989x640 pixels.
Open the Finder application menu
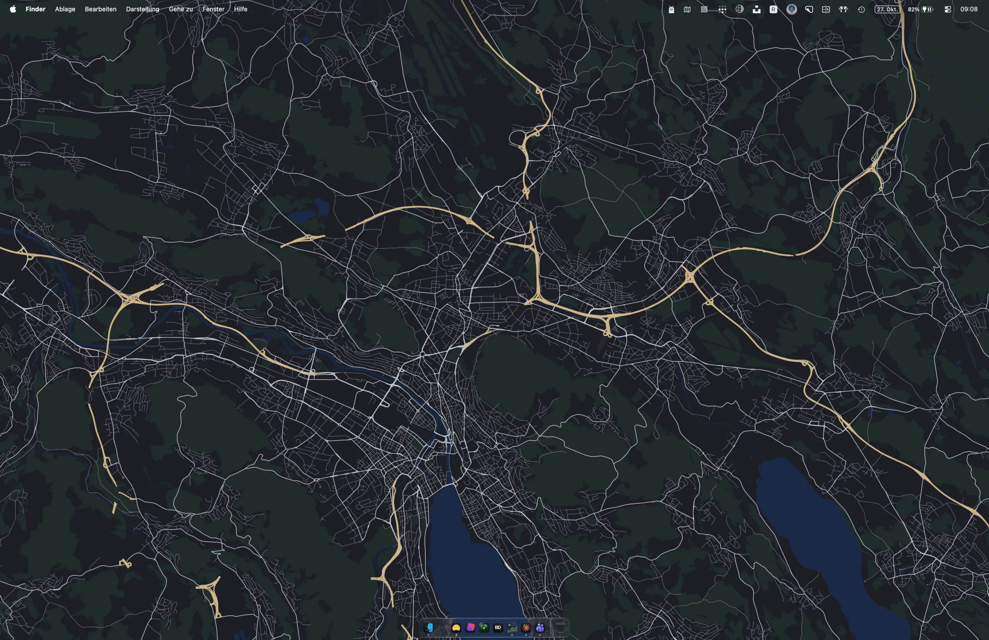(35, 9)
